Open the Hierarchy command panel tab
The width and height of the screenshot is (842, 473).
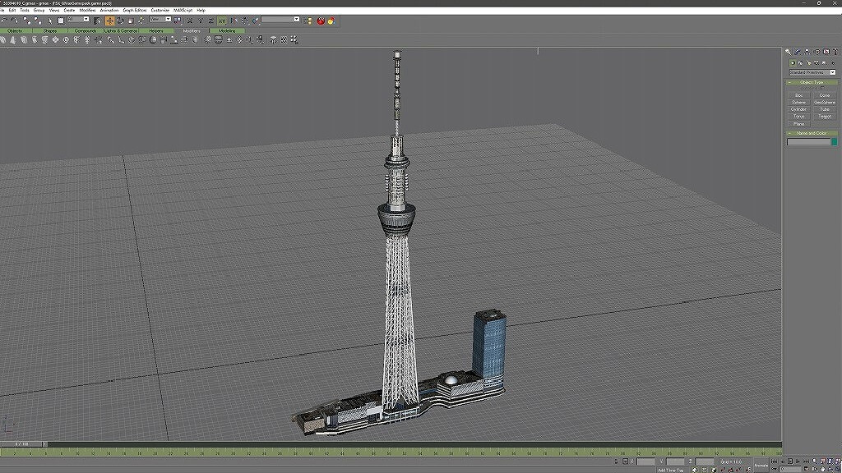pyautogui.click(x=807, y=52)
